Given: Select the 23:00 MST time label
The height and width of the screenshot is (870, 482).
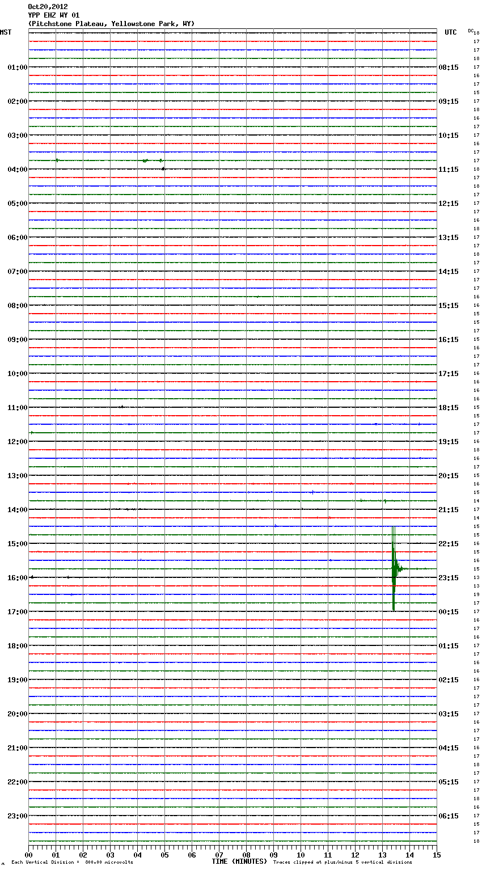Looking at the screenshot, I should click(18, 816).
